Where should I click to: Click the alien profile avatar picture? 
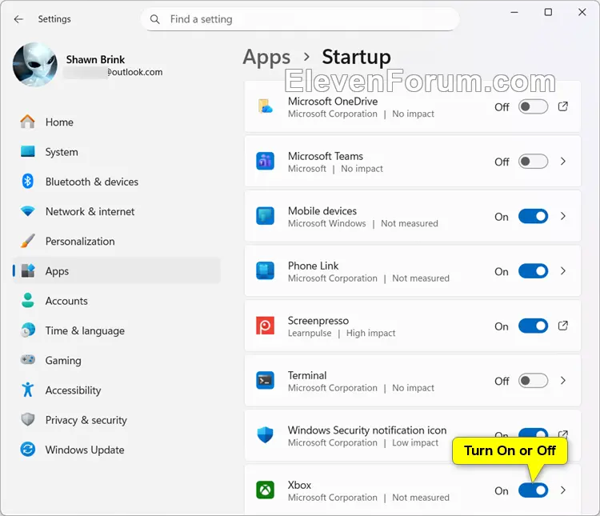point(35,64)
